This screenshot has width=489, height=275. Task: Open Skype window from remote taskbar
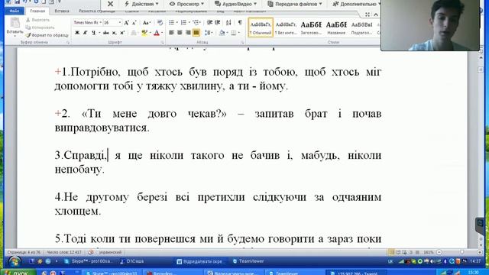click(x=89, y=261)
